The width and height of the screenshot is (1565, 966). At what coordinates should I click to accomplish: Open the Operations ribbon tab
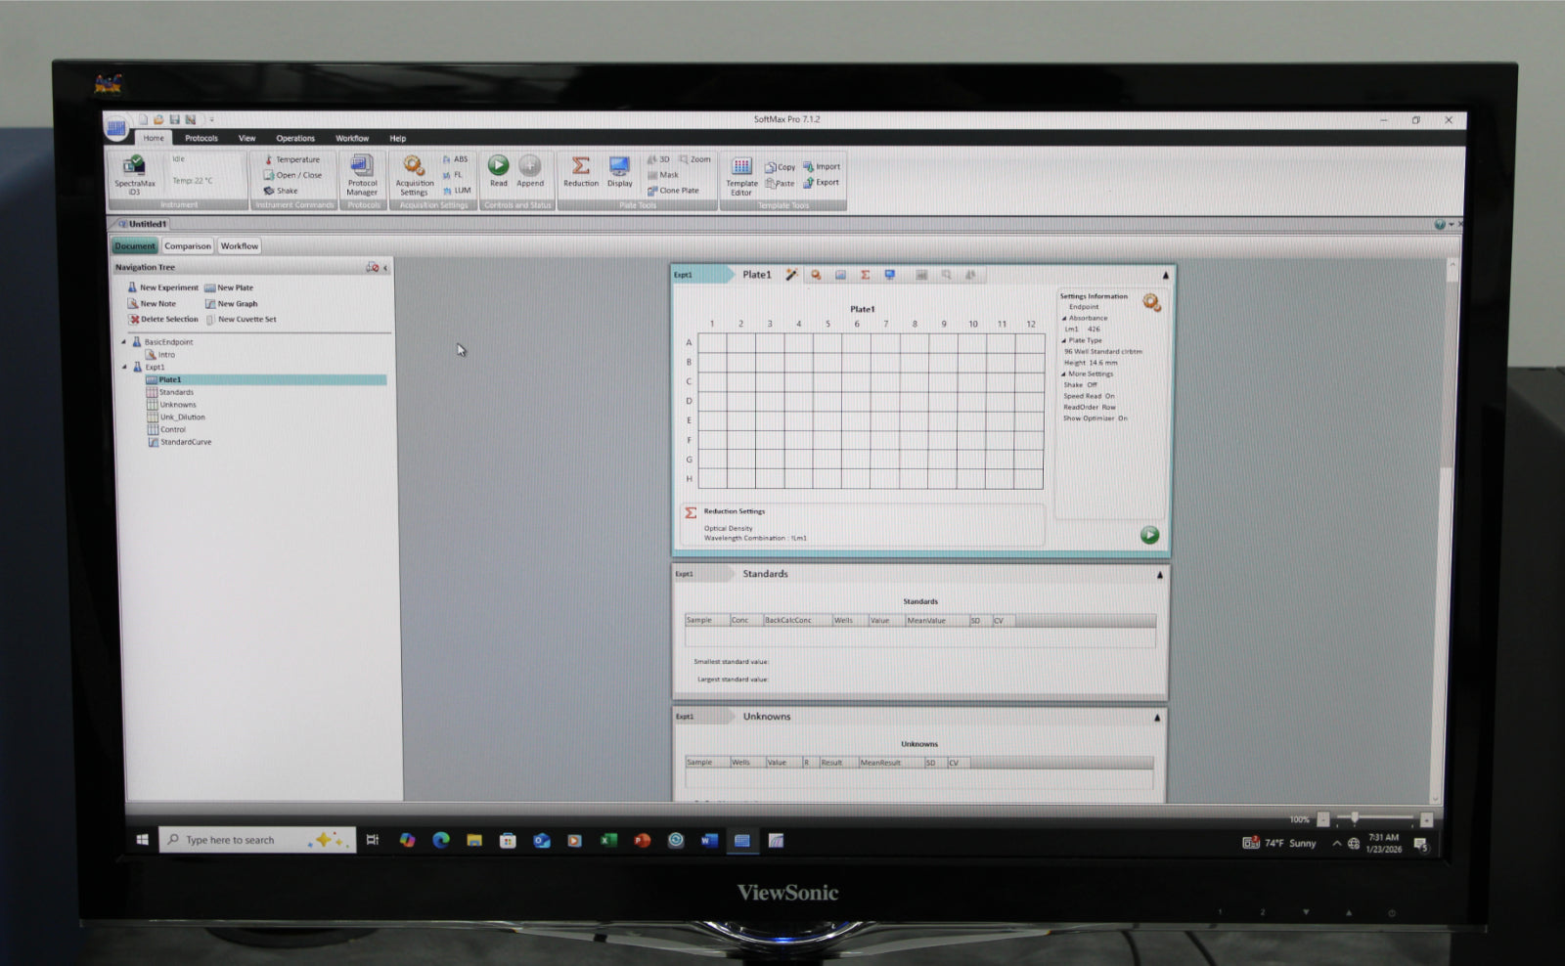(294, 139)
